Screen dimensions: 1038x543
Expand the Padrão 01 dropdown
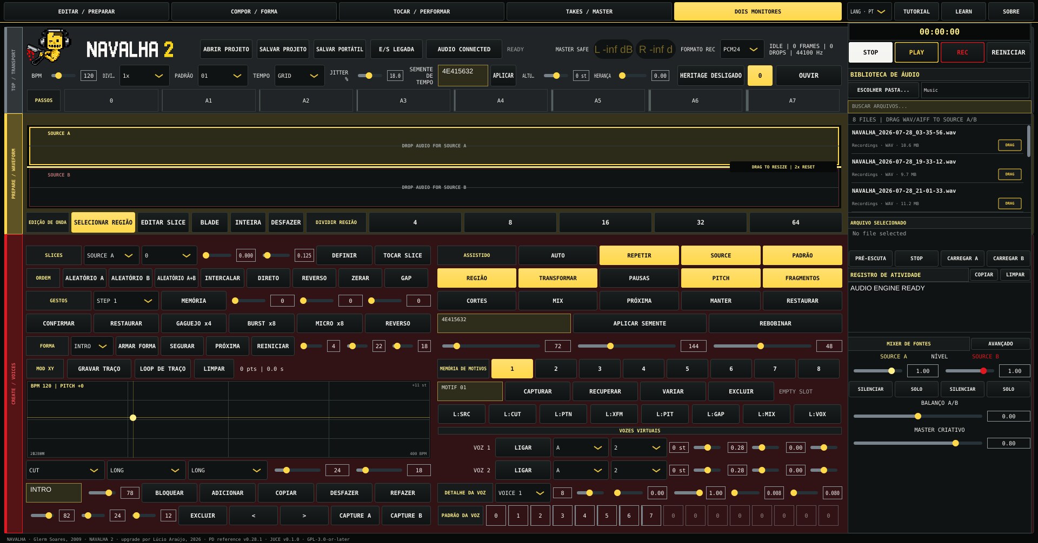223,76
